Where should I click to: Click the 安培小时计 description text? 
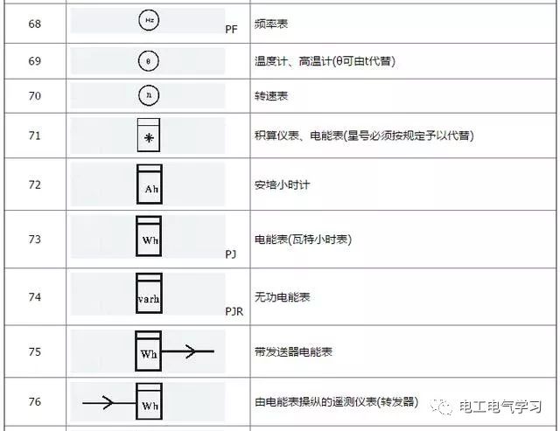point(282,185)
